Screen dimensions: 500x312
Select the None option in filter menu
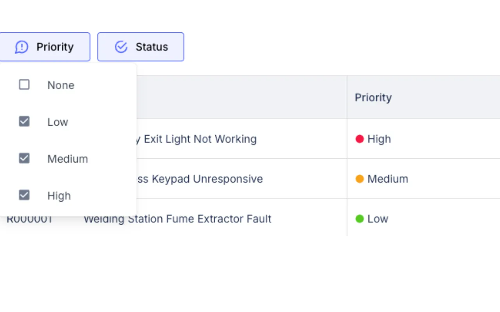coord(61,85)
